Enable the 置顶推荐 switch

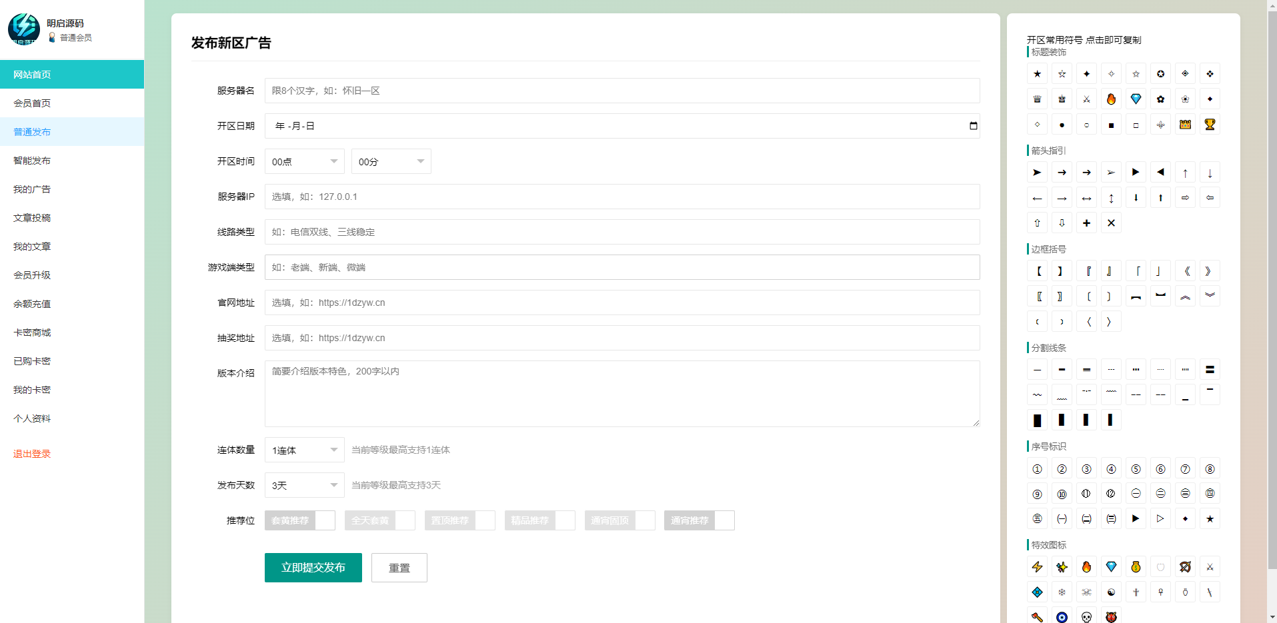[460, 520]
